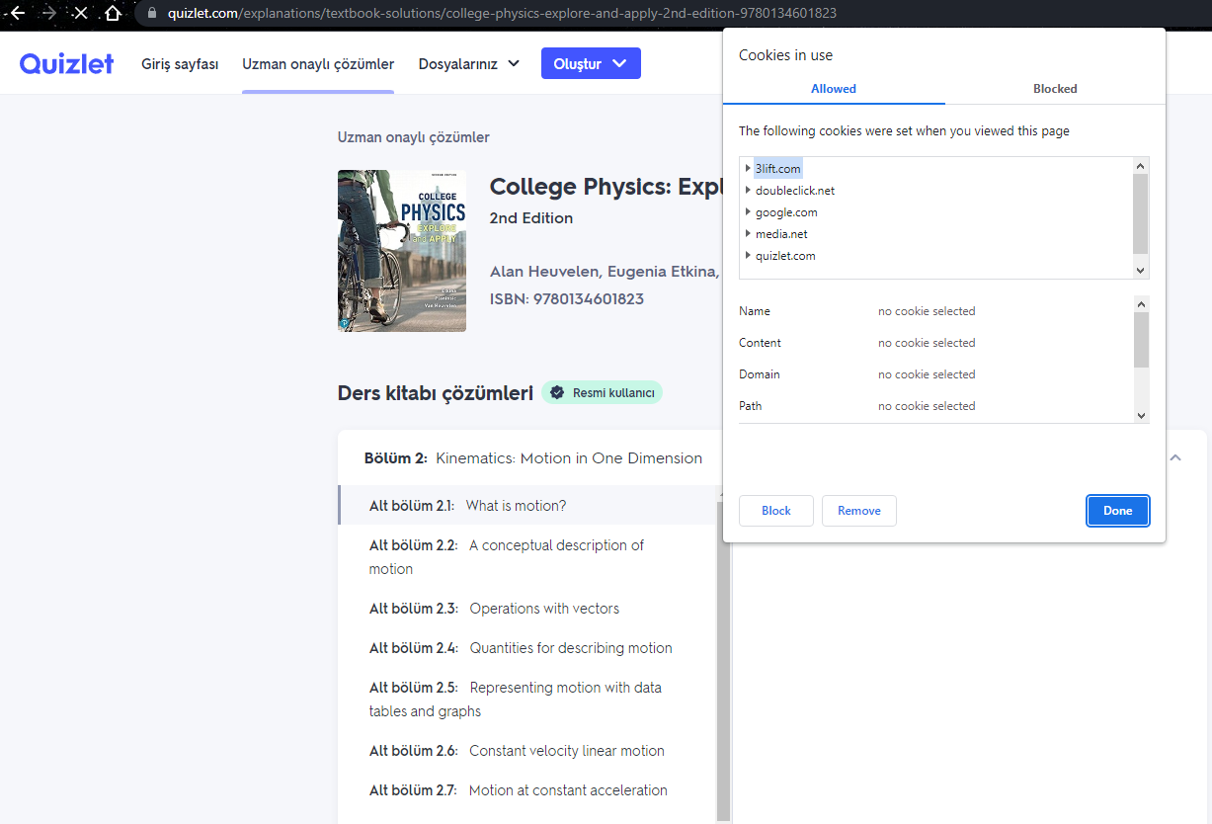This screenshot has width=1212, height=824.
Task: Open Uzman onaylı çözümler nav item
Action: (x=318, y=64)
